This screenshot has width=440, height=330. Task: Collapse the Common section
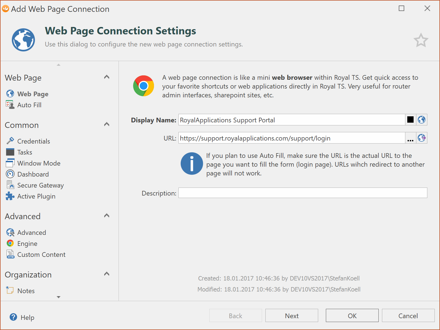pos(107,124)
